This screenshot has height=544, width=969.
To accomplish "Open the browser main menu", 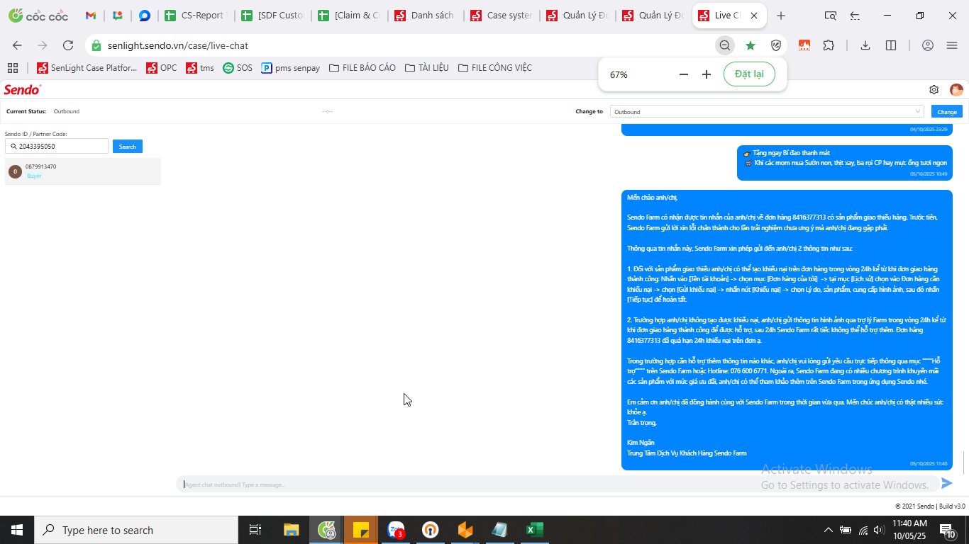I will 952,45.
